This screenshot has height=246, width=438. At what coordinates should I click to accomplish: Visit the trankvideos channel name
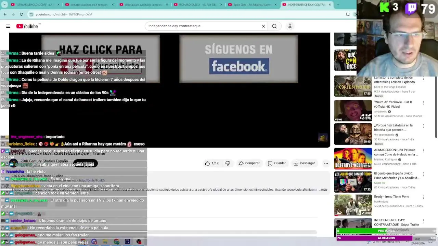click(x=381, y=202)
